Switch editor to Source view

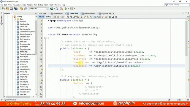pyautogui.click(x=42, y=17)
